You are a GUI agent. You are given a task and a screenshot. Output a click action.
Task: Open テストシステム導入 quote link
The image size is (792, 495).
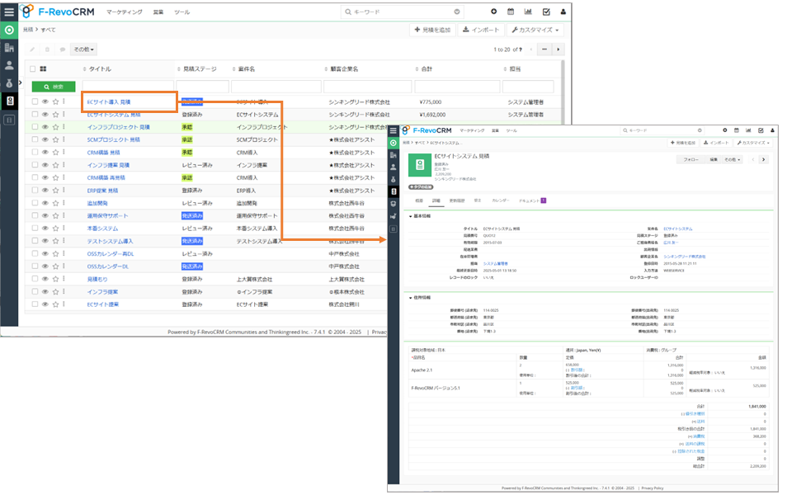click(110, 242)
